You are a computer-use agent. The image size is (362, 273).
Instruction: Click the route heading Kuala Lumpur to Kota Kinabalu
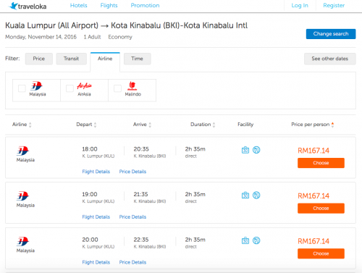(127, 25)
